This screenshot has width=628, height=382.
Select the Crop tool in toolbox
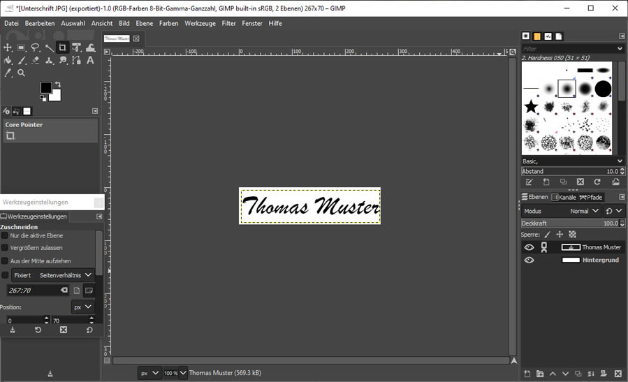(x=62, y=47)
